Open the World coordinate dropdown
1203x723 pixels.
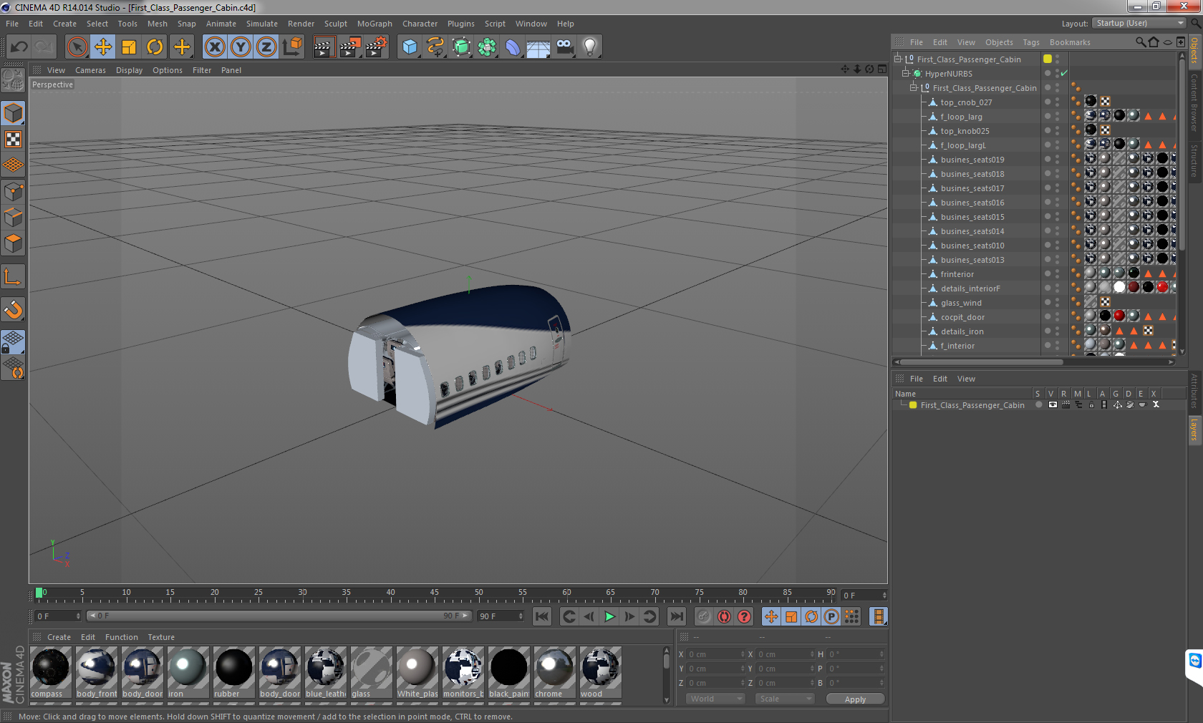coord(716,699)
